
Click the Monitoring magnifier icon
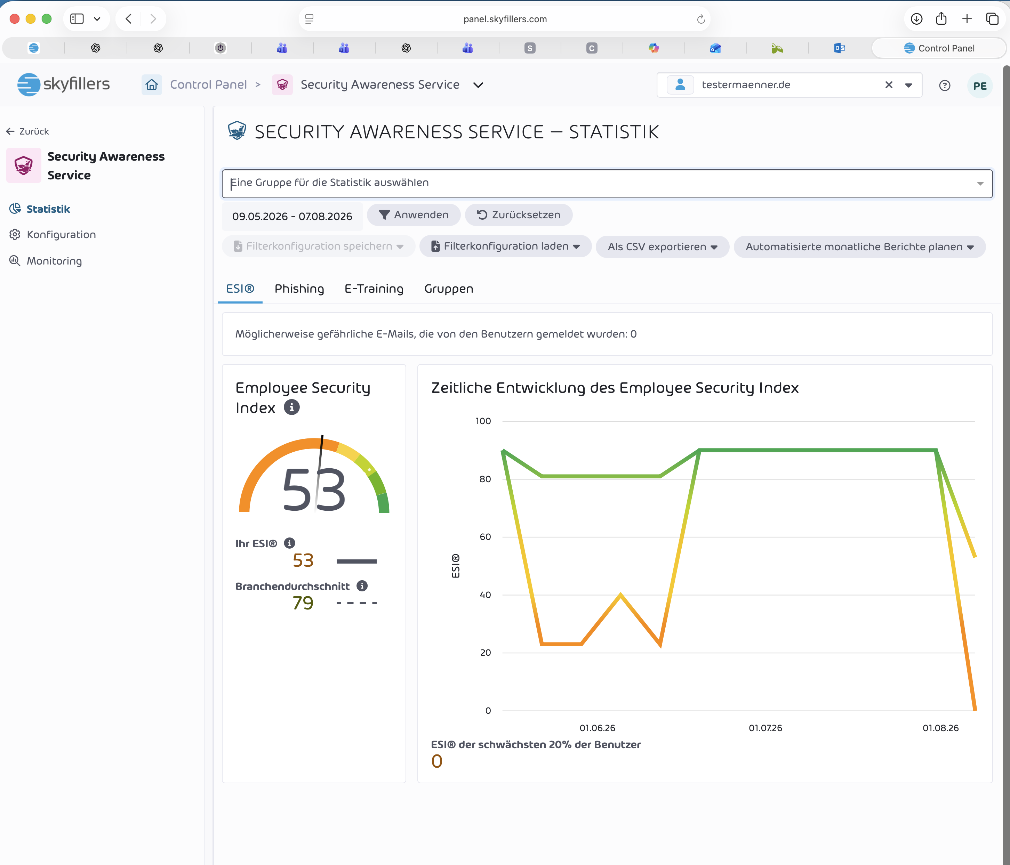pyautogui.click(x=15, y=261)
